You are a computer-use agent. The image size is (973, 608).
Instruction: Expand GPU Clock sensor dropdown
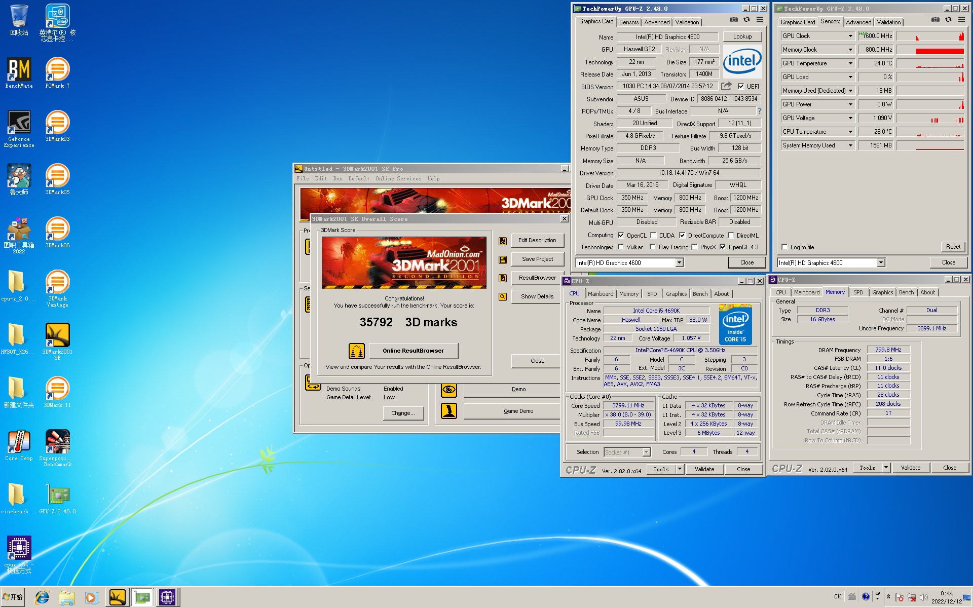click(x=850, y=36)
